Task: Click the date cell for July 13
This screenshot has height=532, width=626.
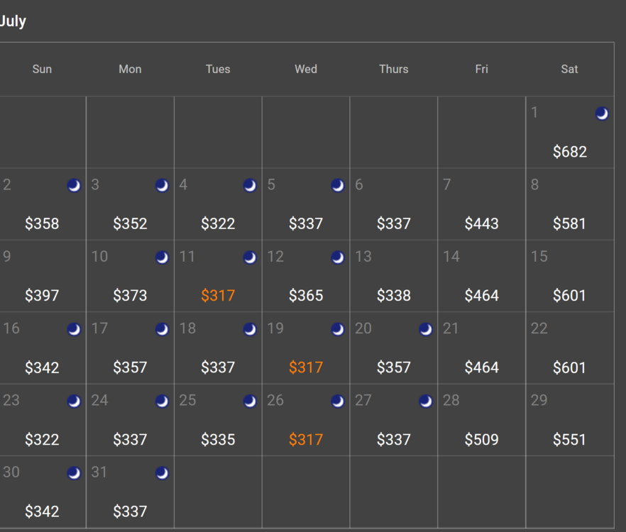Action: (394, 277)
